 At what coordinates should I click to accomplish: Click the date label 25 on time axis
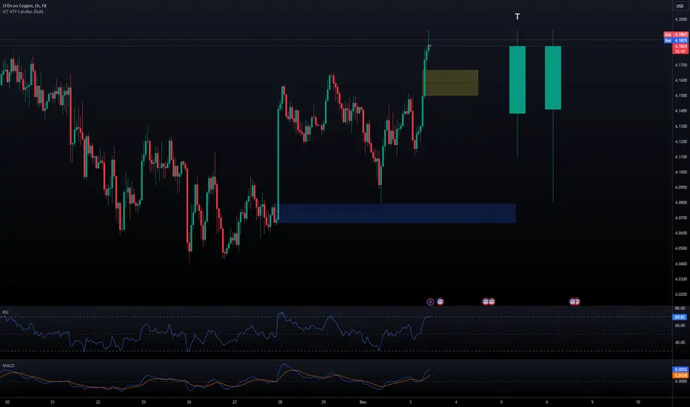coord(144,402)
